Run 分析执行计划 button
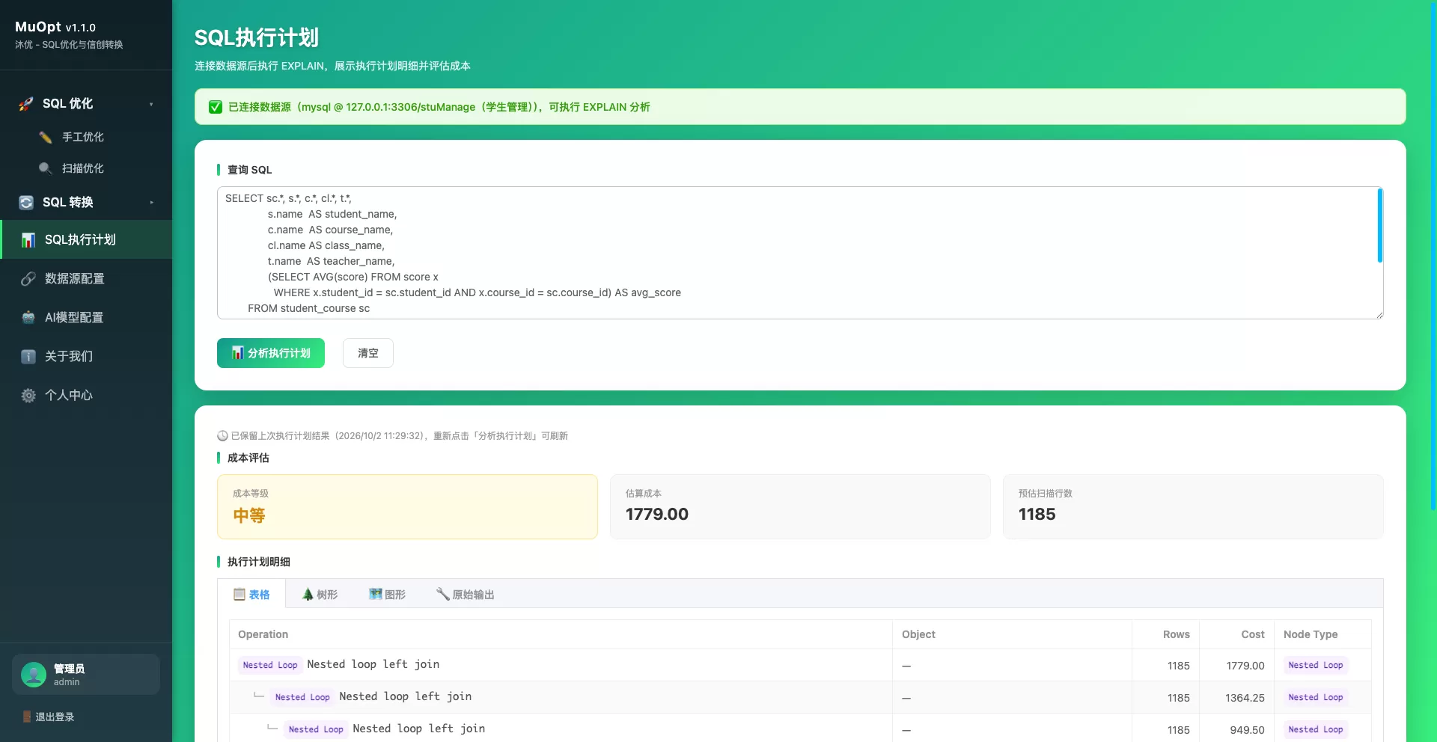The width and height of the screenshot is (1437, 742). pyautogui.click(x=271, y=353)
